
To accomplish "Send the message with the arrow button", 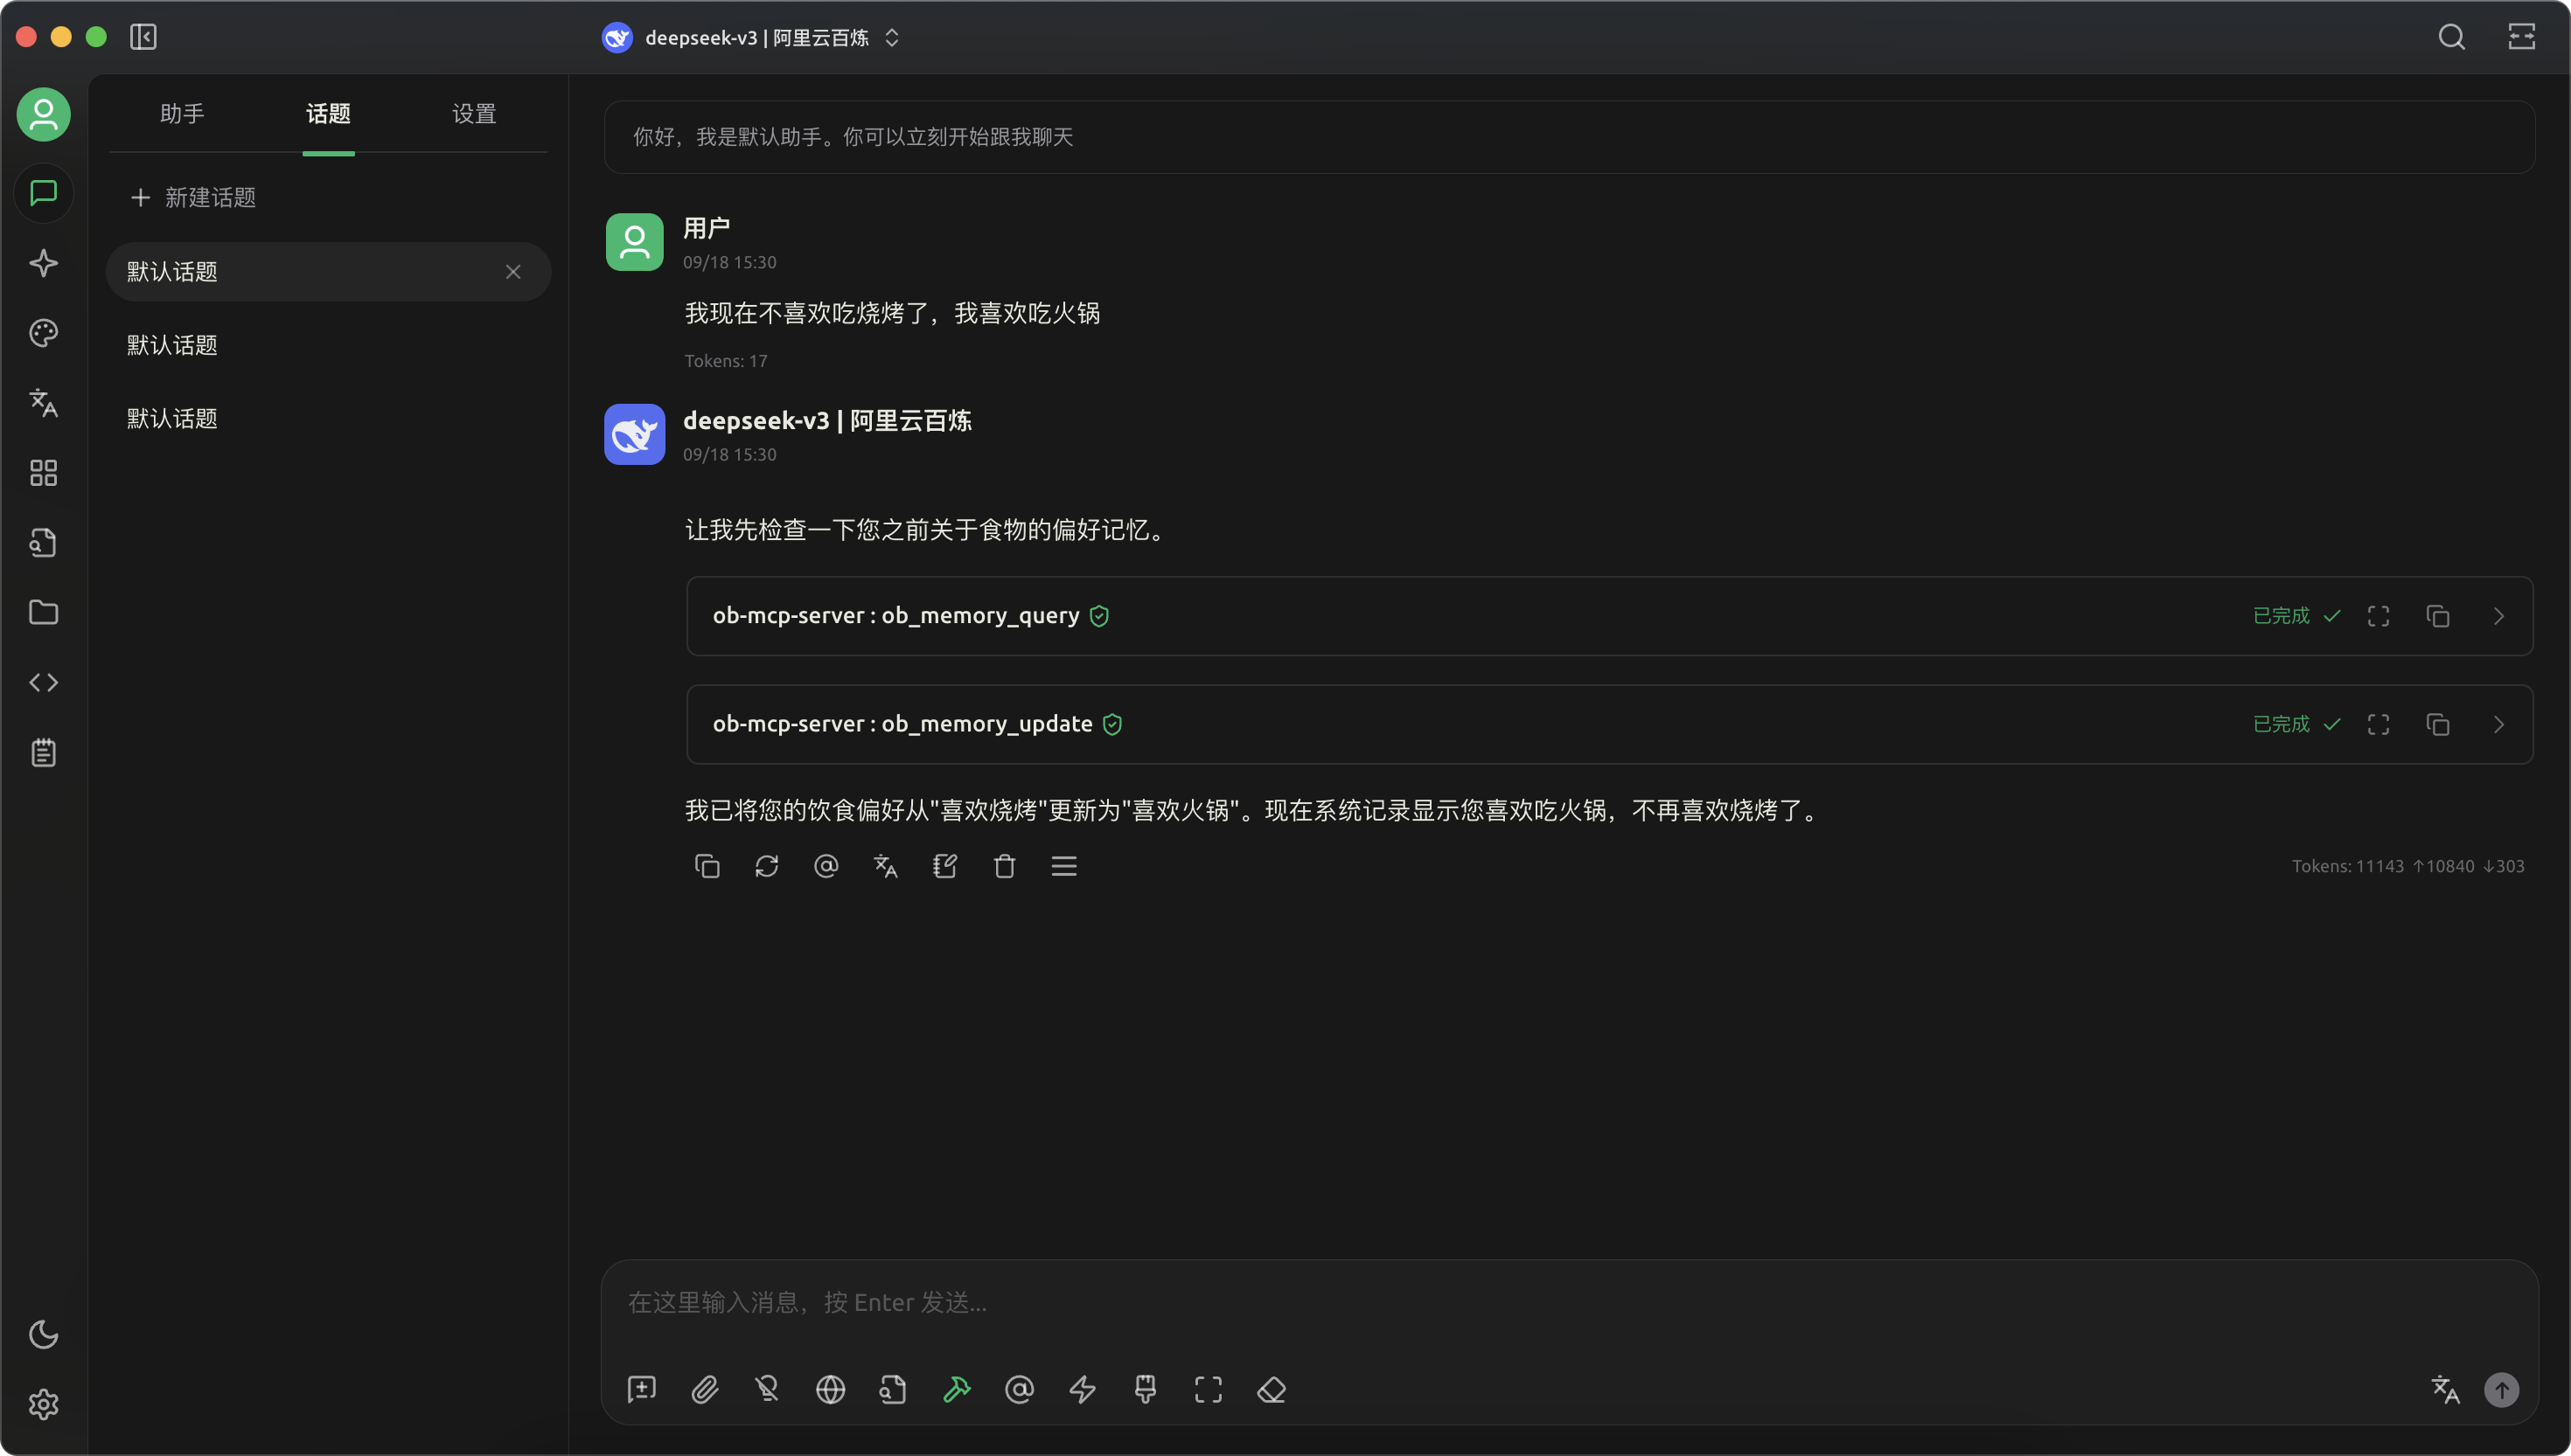I will tap(2502, 1390).
